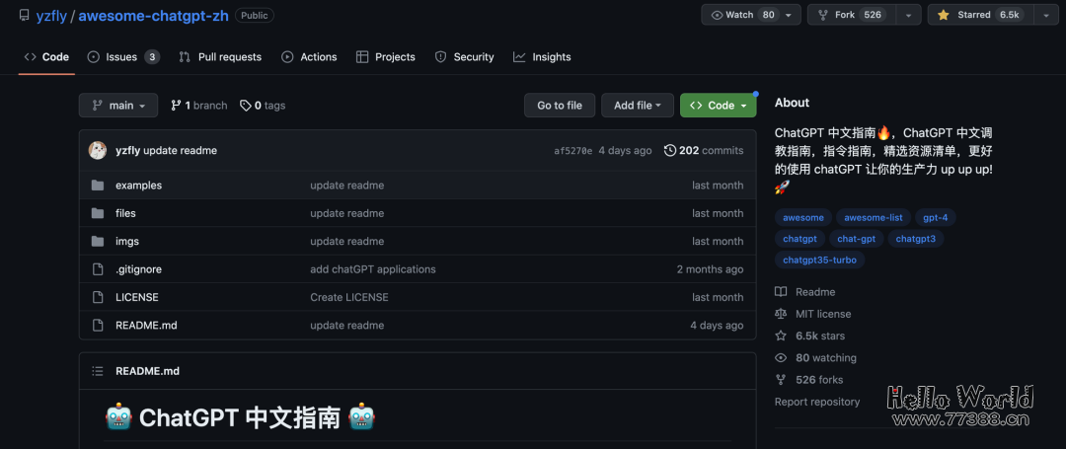The image size is (1066, 449).
Task: Select the awesome topic tag
Action: coord(802,218)
